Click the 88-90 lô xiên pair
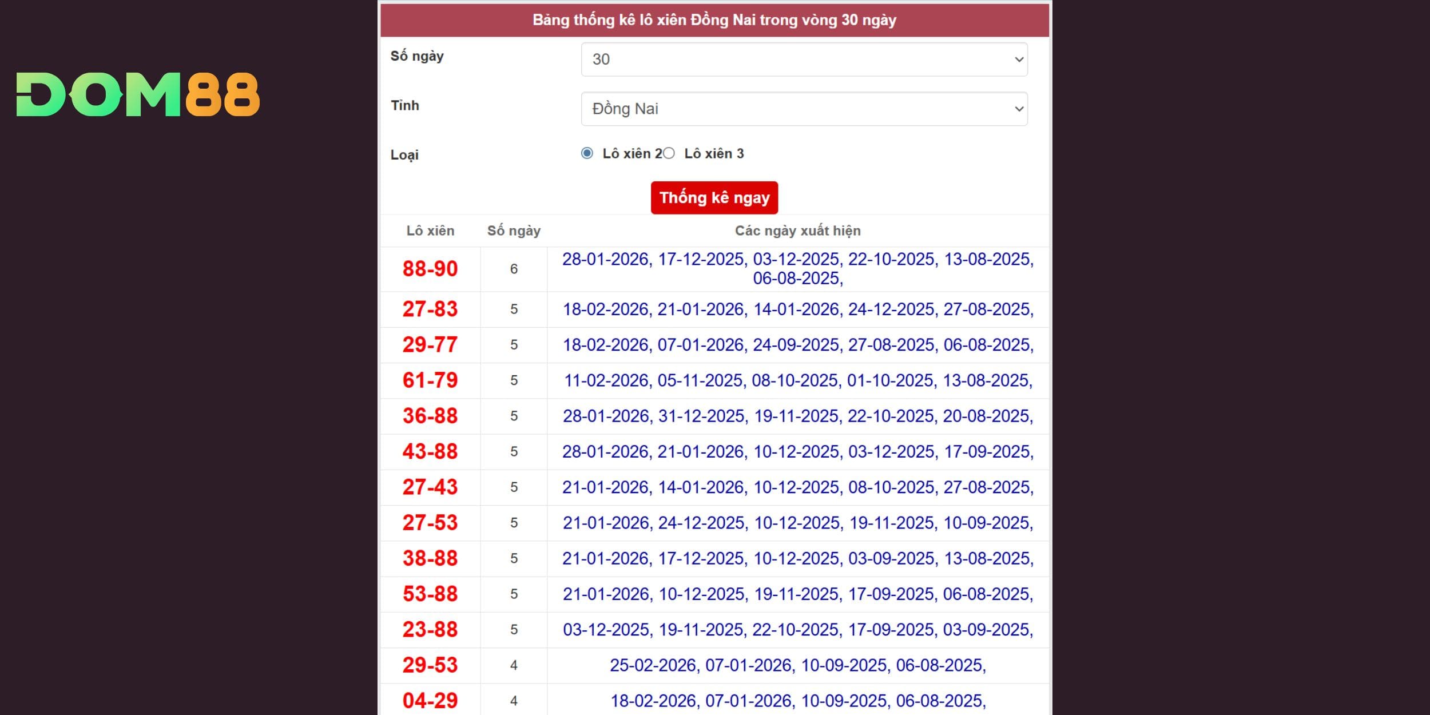 pyautogui.click(x=430, y=269)
